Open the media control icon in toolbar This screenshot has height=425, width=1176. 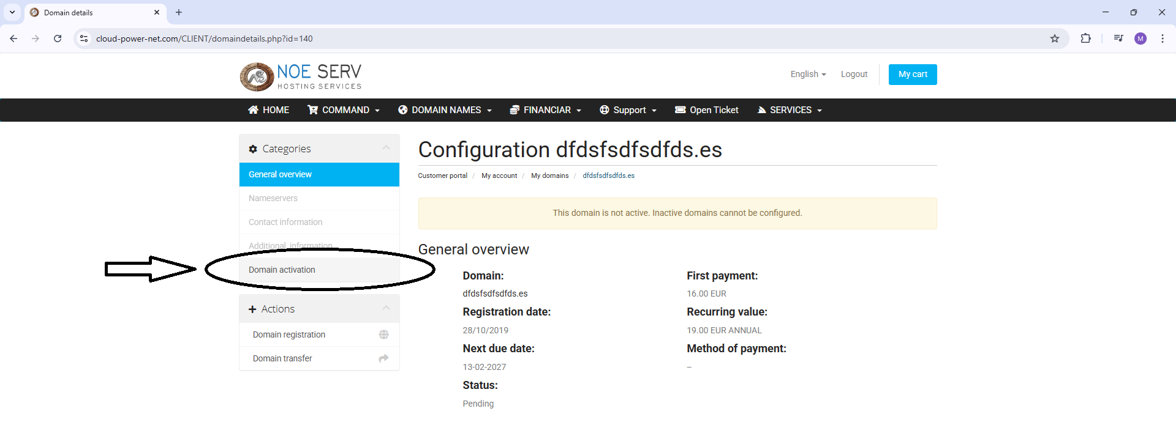pyautogui.click(x=1118, y=39)
